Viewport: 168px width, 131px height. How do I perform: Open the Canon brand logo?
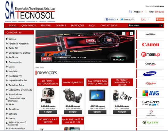[x=151, y=44]
